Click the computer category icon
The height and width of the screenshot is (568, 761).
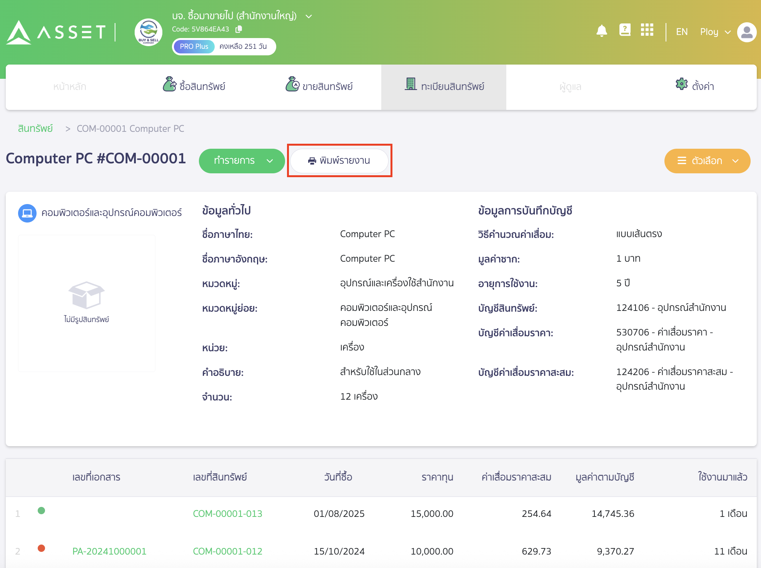click(x=27, y=213)
